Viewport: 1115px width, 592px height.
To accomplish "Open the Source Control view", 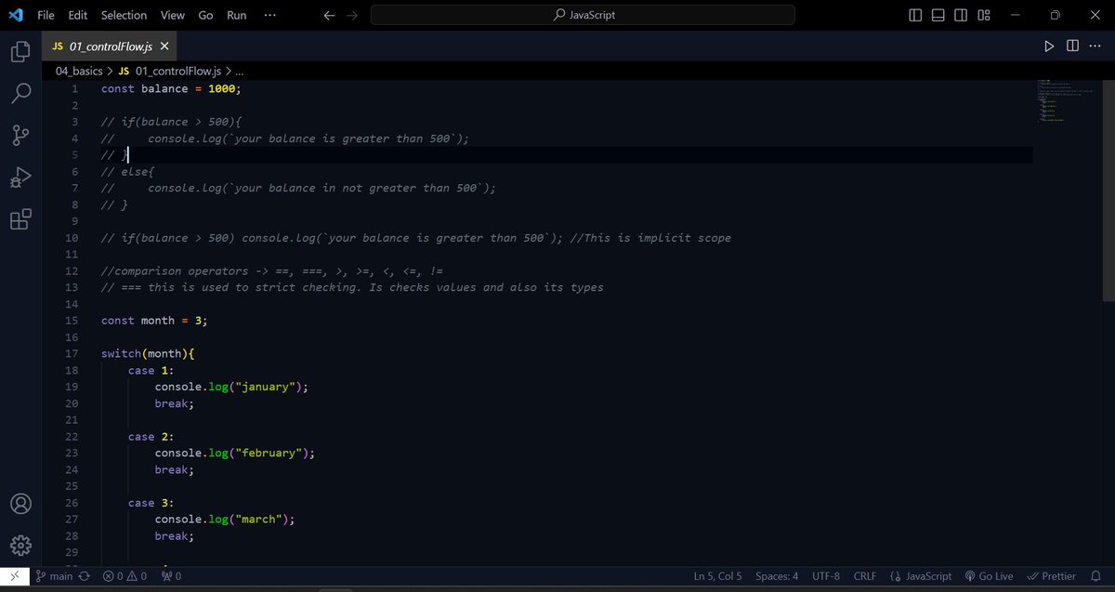I will [20, 136].
